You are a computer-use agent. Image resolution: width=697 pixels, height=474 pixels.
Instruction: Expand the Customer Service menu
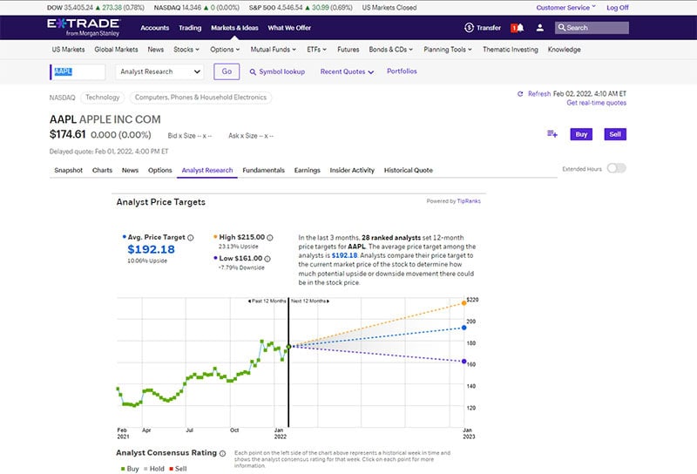[566, 7]
